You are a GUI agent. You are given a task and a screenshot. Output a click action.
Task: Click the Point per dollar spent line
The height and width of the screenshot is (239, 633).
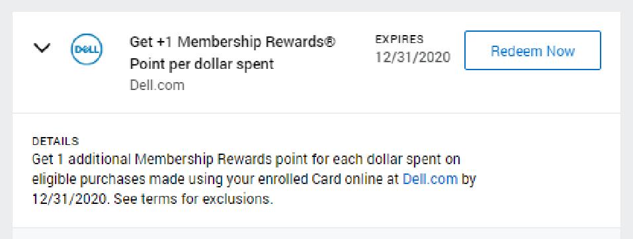pyautogui.click(x=202, y=64)
